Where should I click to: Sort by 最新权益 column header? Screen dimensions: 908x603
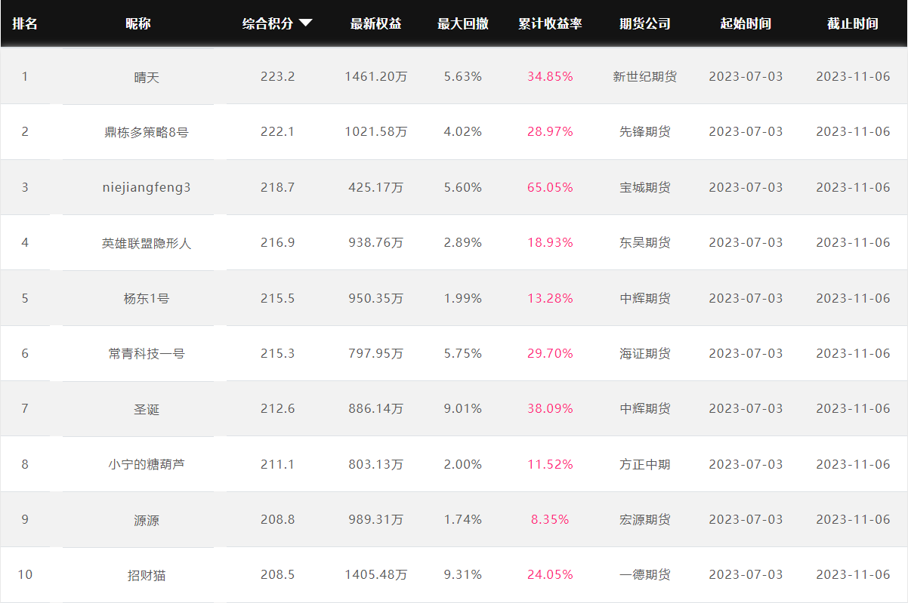pyautogui.click(x=376, y=23)
